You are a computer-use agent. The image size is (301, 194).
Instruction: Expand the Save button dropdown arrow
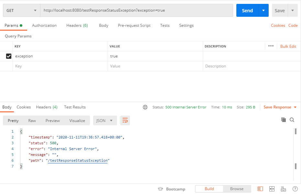coord(293,10)
